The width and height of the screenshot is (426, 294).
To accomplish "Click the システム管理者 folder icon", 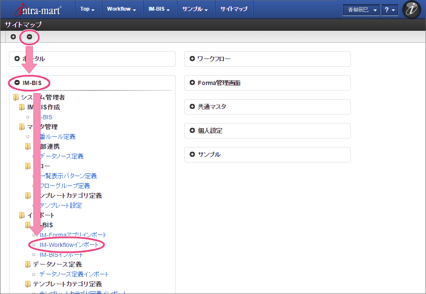I will coord(16,97).
